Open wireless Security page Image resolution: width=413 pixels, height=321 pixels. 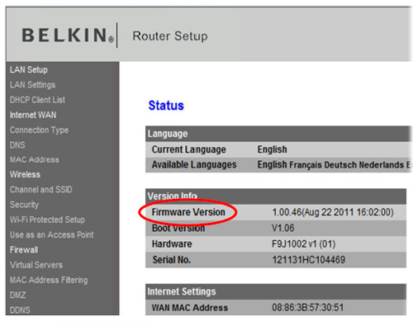[x=24, y=205]
